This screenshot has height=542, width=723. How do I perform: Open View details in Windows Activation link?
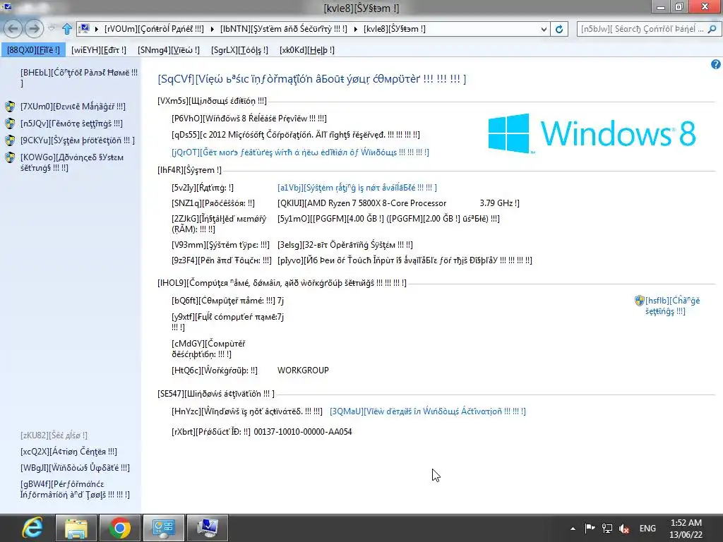click(427, 411)
